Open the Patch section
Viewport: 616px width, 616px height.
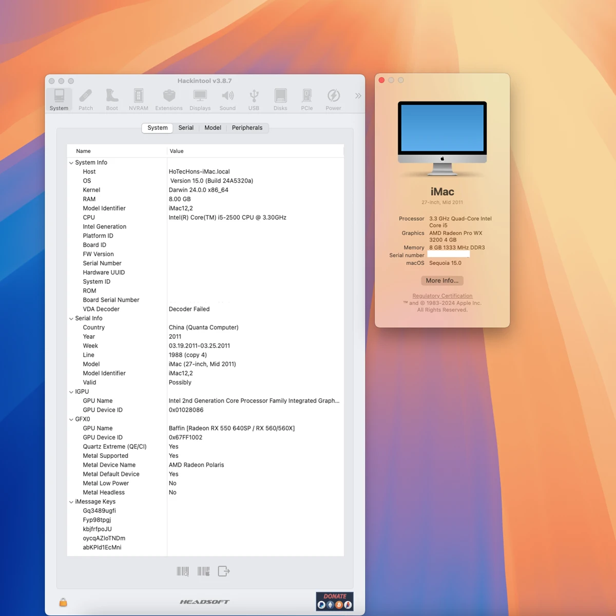click(86, 99)
